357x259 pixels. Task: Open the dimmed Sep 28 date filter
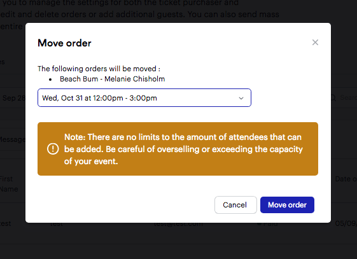(x=13, y=98)
